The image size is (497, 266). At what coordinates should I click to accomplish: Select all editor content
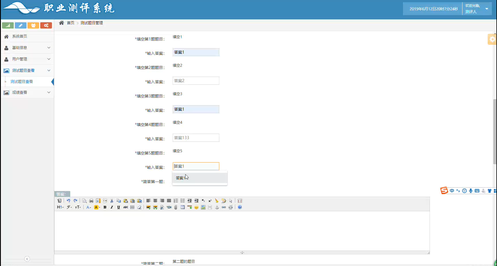coord(231,201)
